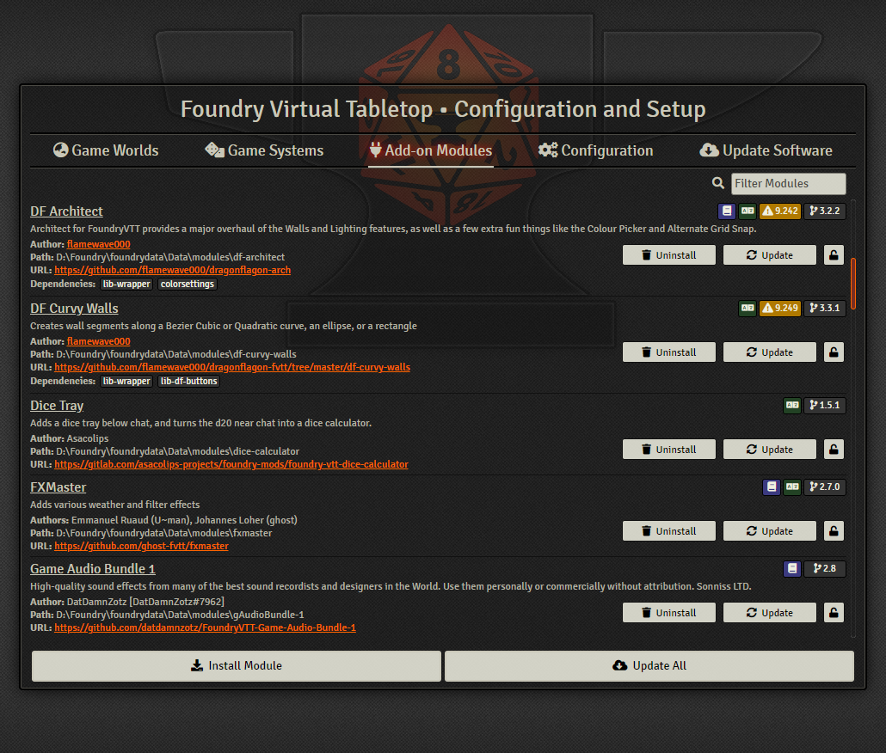Click the magnifier search icon

point(718,183)
